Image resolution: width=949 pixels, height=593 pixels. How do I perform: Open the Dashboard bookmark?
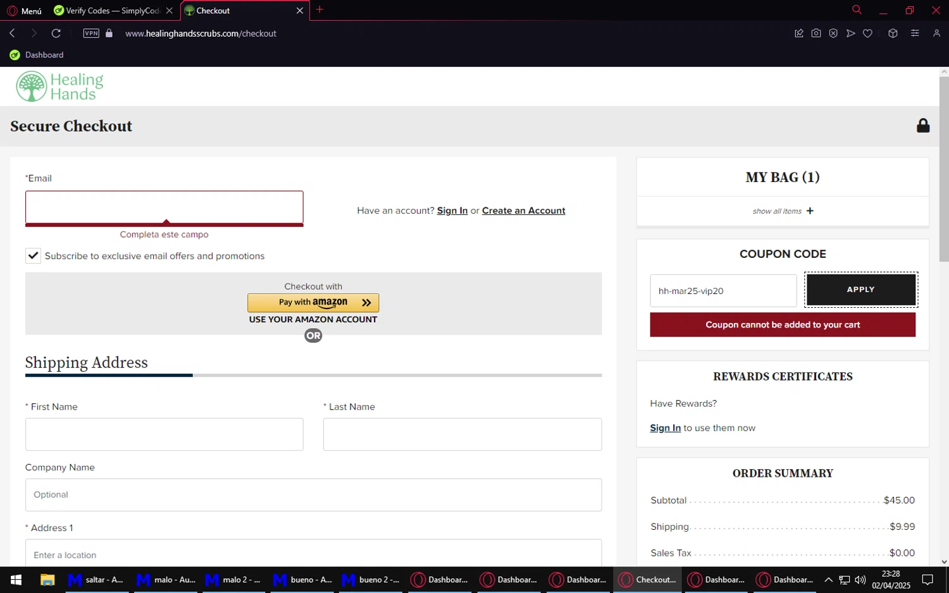37,55
